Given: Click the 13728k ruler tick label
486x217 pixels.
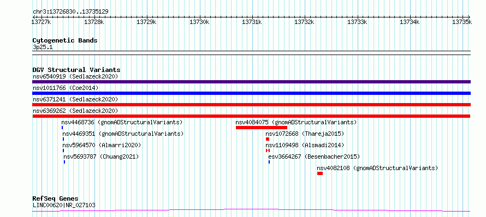Looking at the screenshot, I should point(94,22).
